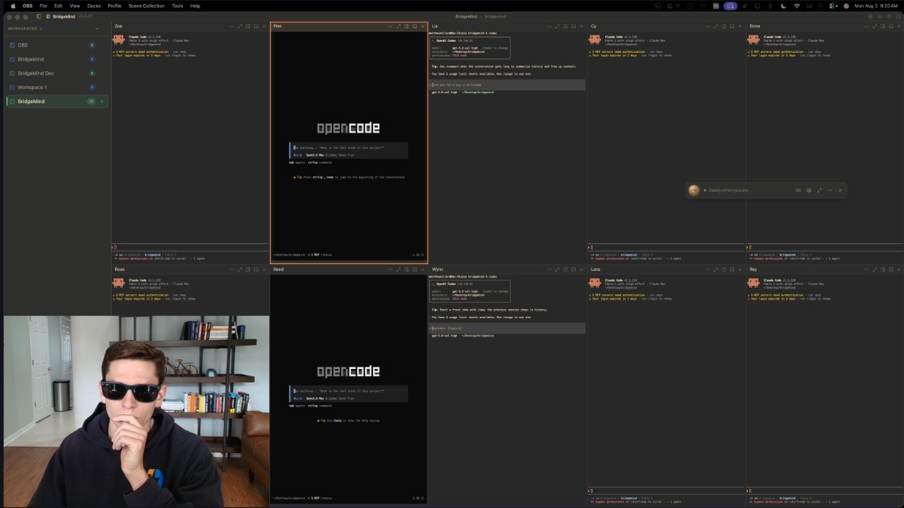Open the Docks menu
904x508 pixels.
pyautogui.click(x=94, y=6)
